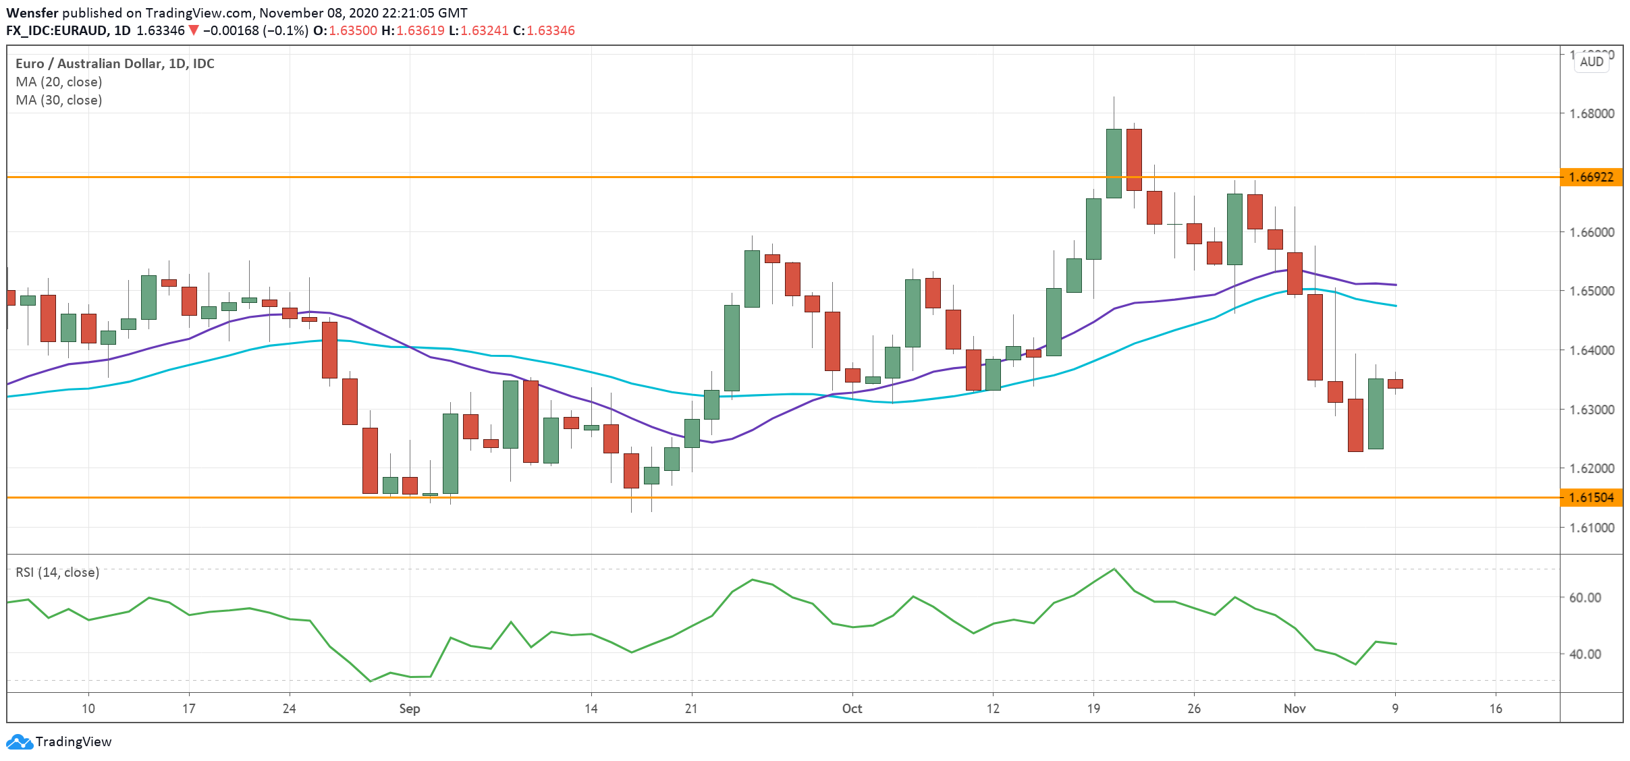This screenshot has width=1630, height=761.
Task: Click the FX_IDC:EURAUD symbol in header
Action: (56, 30)
